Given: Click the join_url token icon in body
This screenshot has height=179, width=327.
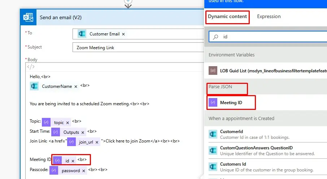Looking at the screenshot, I should [x=71, y=142].
